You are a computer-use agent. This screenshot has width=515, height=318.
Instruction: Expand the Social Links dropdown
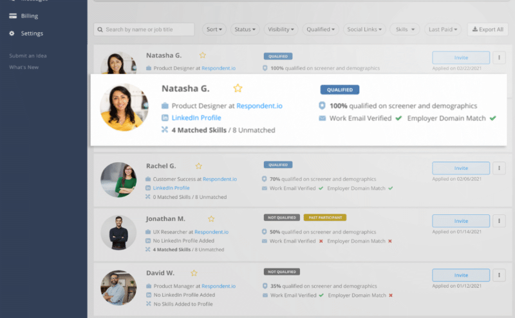364,29
